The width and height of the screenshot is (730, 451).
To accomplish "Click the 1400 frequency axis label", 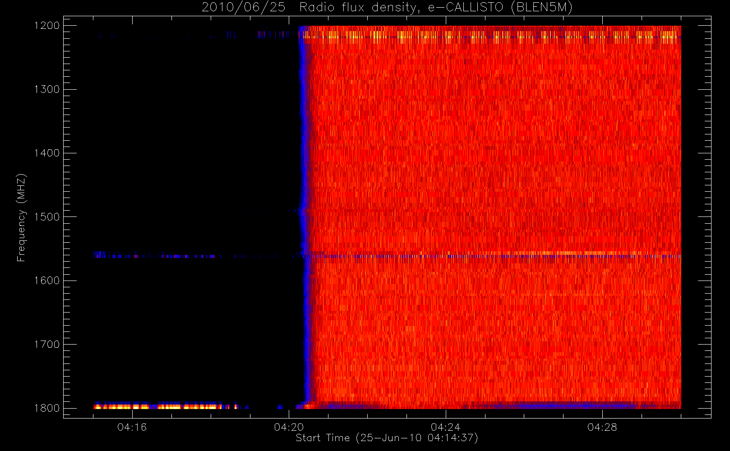I will (47, 153).
